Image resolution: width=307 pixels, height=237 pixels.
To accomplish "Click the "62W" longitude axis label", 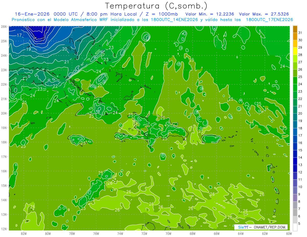I will (x=265, y=233).
